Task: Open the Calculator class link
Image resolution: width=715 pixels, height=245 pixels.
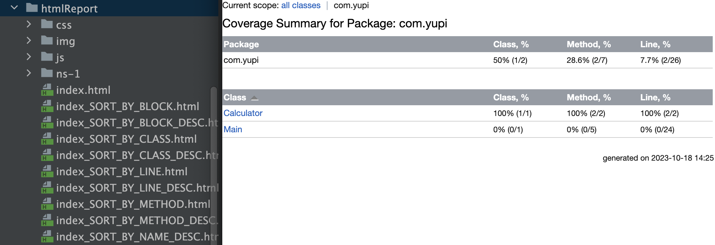Action: pyautogui.click(x=243, y=113)
